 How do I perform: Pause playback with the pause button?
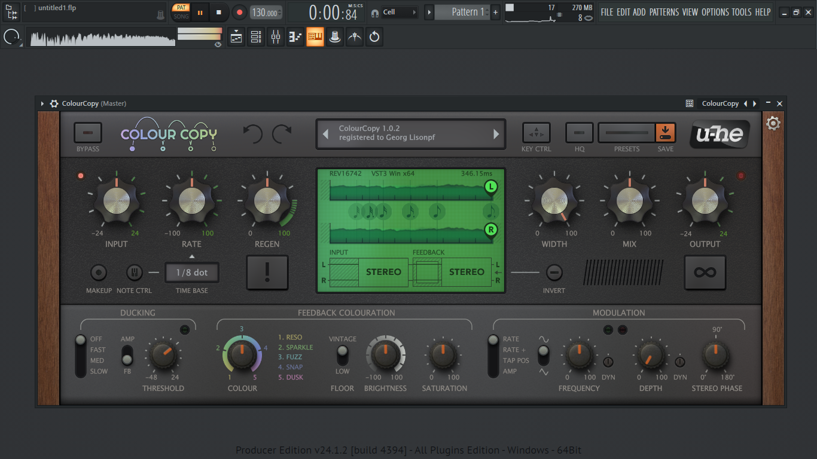click(200, 12)
